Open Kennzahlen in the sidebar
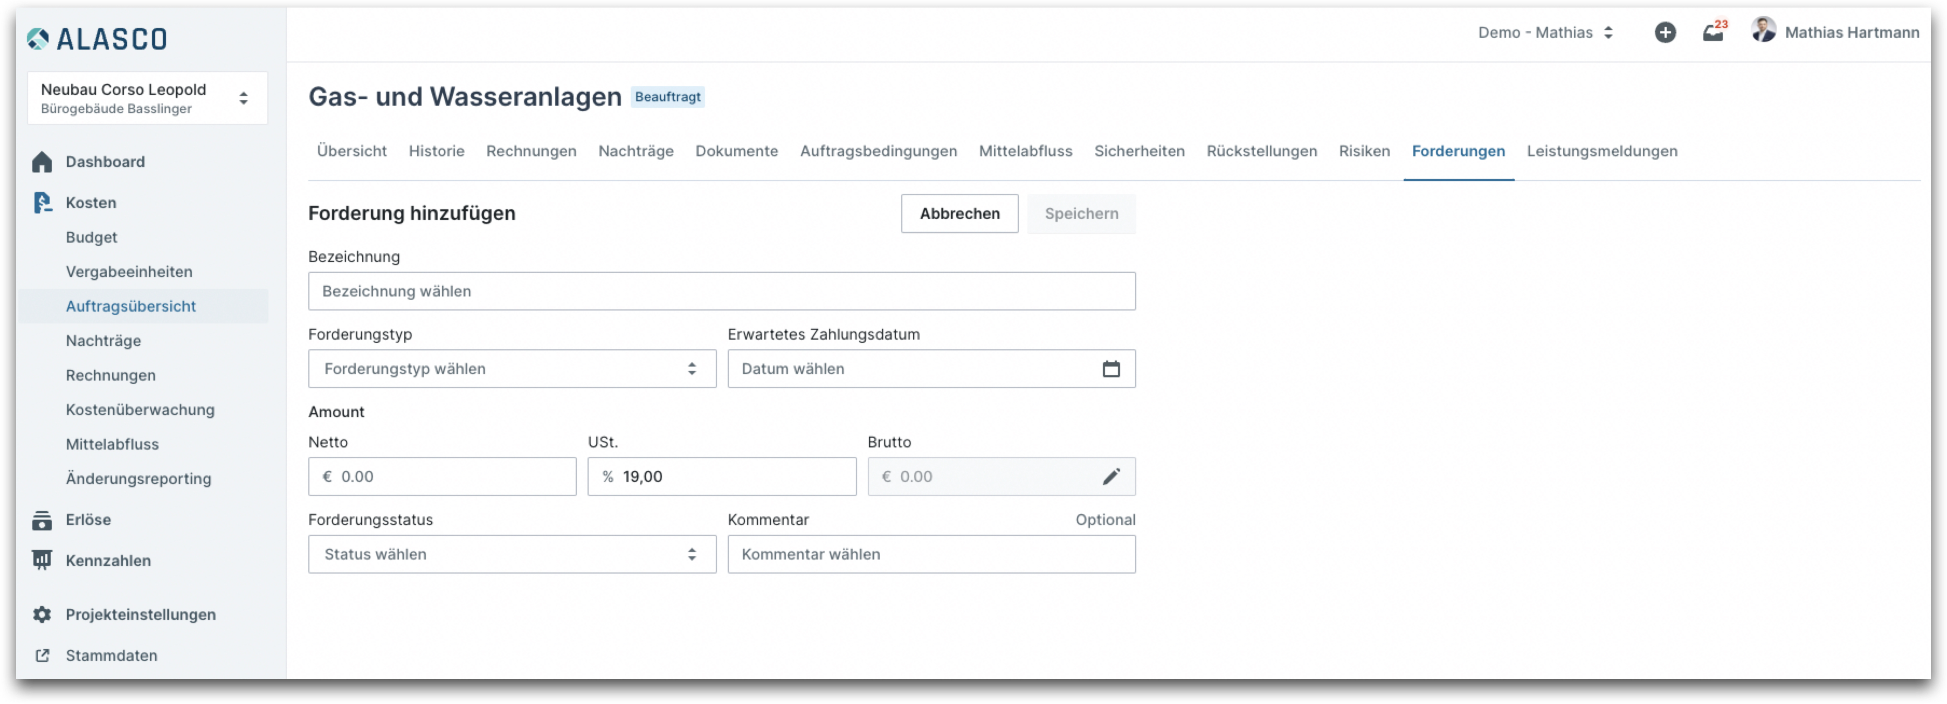Image resolution: width=1947 pixels, height=704 pixels. (x=108, y=561)
